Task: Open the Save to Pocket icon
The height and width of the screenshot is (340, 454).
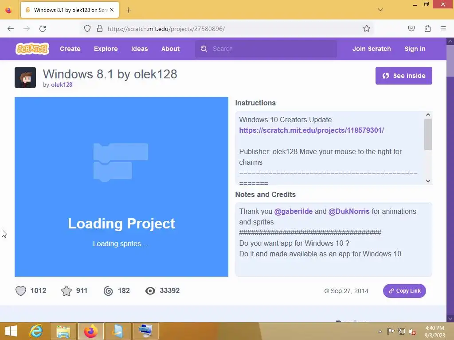Action: click(x=411, y=28)
